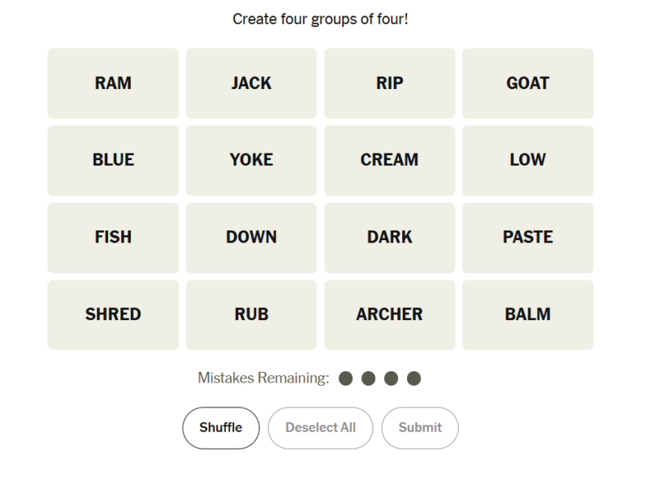Select the JACK word tile
Image resolution: width=646 pixels, height=494 pixels.
(x=251, y=83)
